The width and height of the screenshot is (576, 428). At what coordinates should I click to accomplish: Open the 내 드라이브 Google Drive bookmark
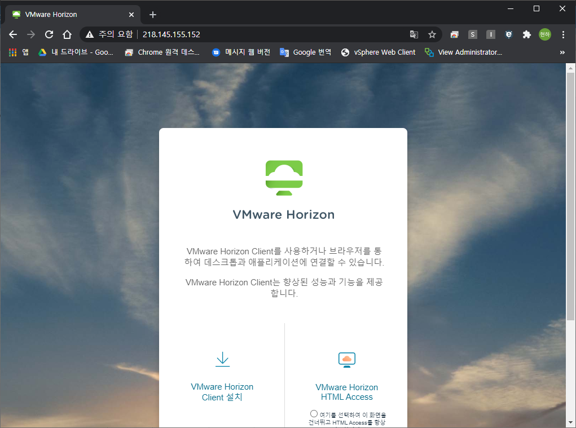[76, 52]
